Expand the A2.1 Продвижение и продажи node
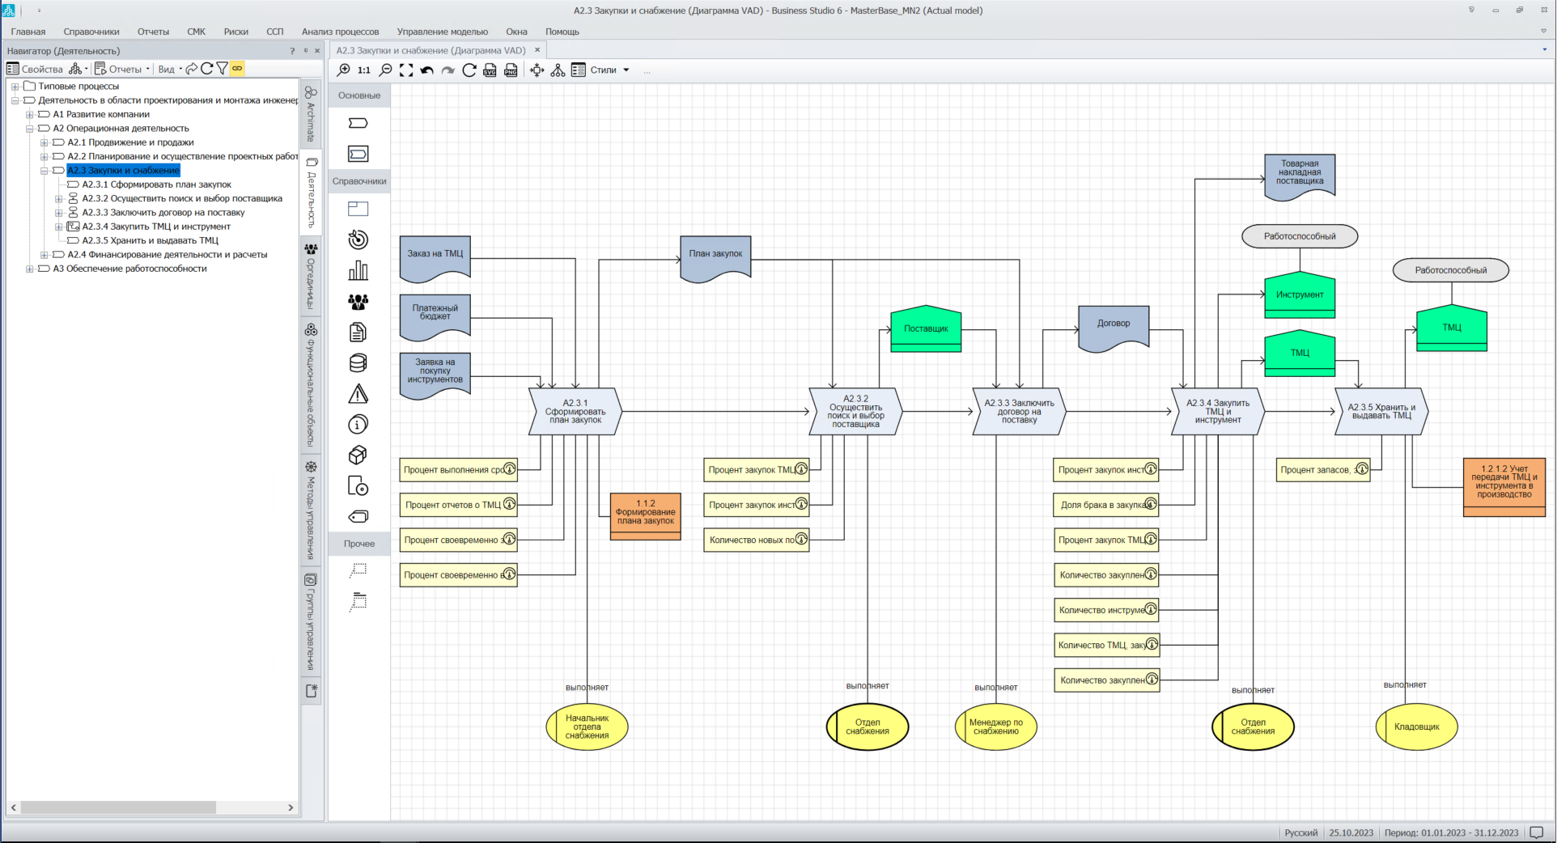Screen dimensions: 1557x843 (45, 142)
